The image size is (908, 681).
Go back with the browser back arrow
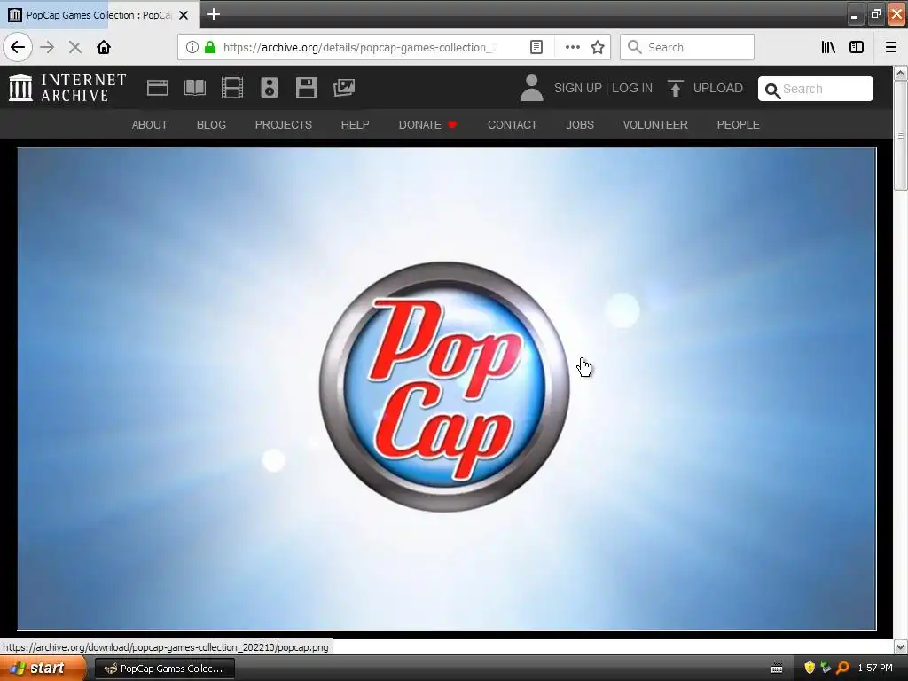[x=18, y=47]
